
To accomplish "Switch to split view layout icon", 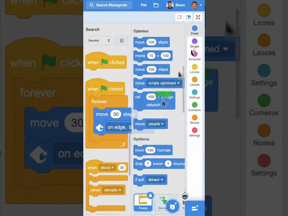I will coord(188,17).
